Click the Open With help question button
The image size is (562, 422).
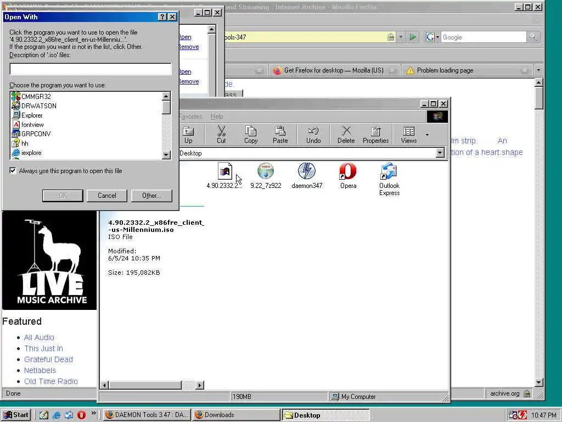tap(162, 17)
